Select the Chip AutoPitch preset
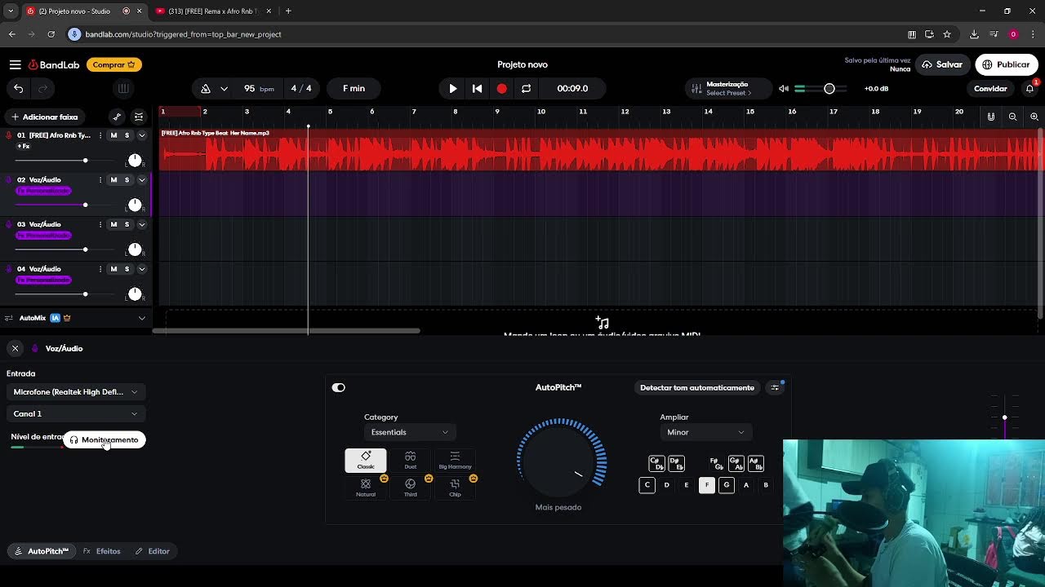1045x587 pixels. click(455, 487)
